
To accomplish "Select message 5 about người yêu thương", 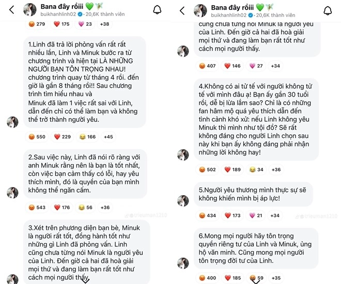I will [253, 194].
